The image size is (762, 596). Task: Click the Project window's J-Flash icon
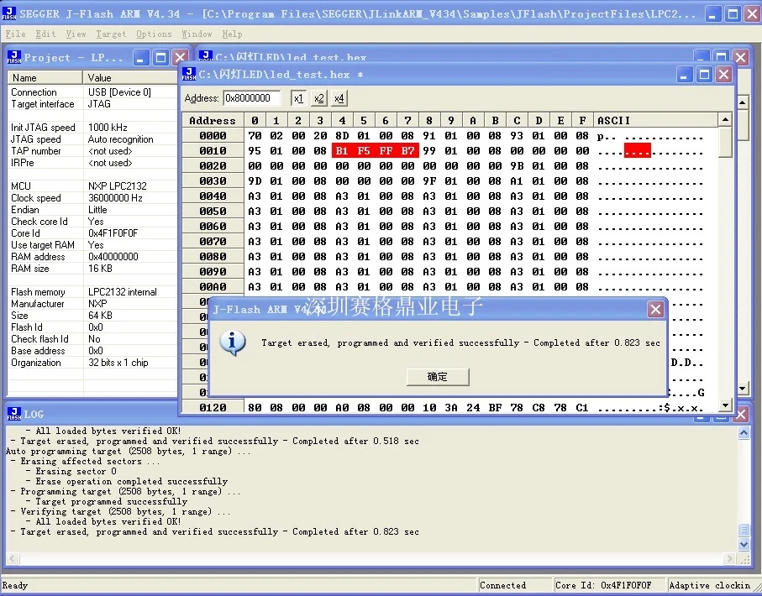pos(13,57)
